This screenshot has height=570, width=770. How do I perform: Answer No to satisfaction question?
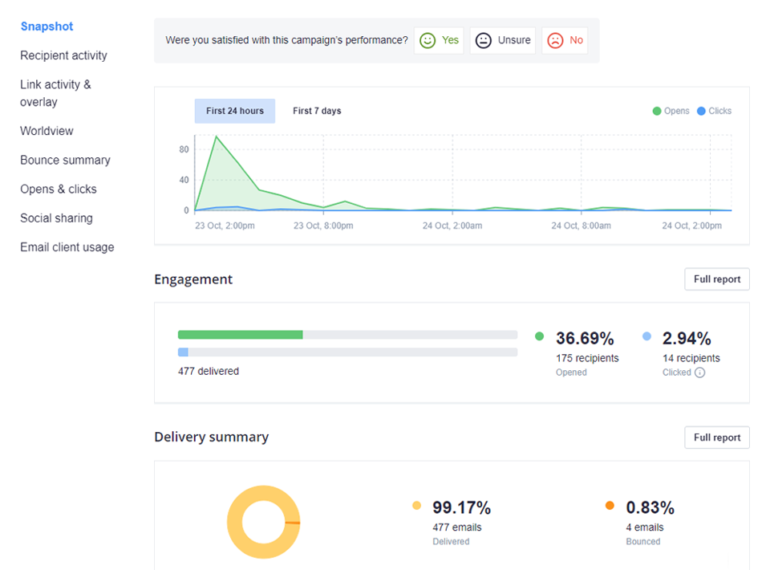[565, 40]
